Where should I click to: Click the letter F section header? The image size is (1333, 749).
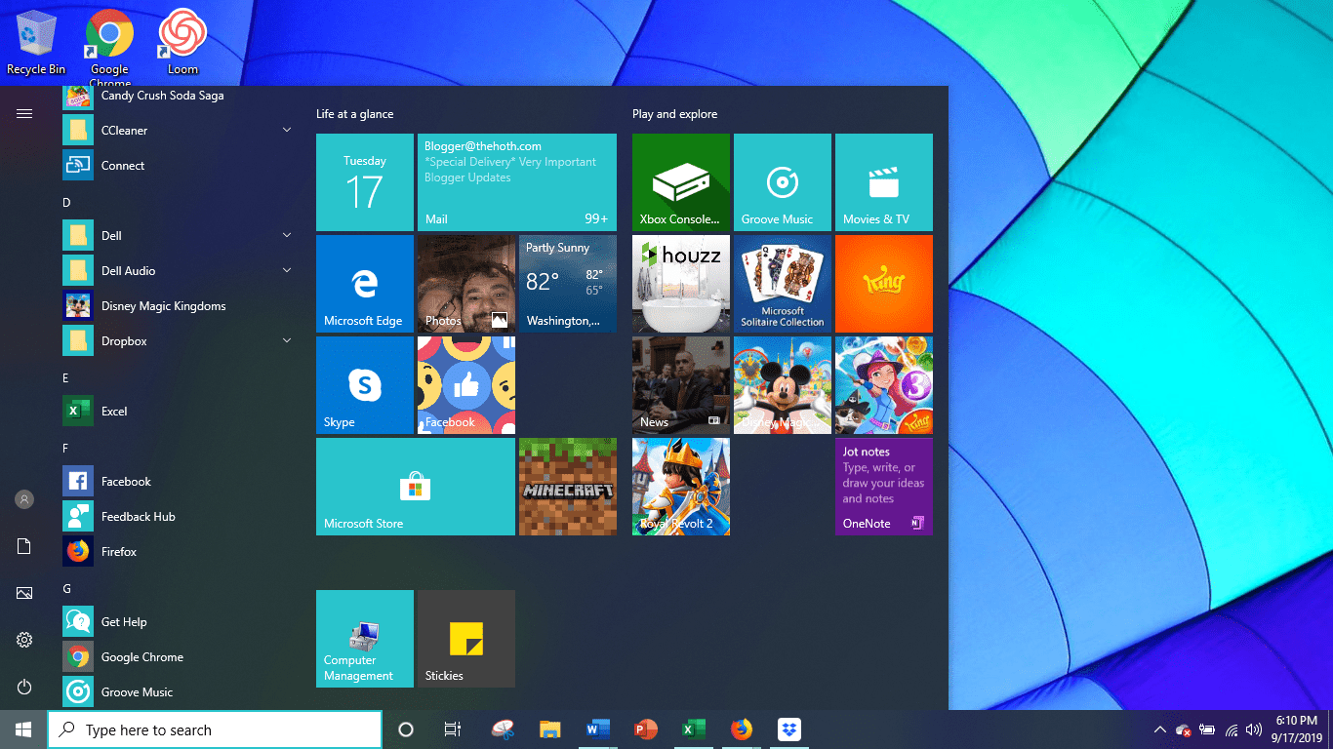(x=65, y=449)
